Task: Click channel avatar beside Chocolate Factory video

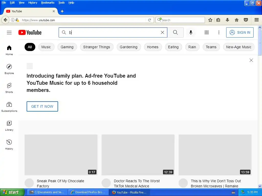Action: (29, 183)
